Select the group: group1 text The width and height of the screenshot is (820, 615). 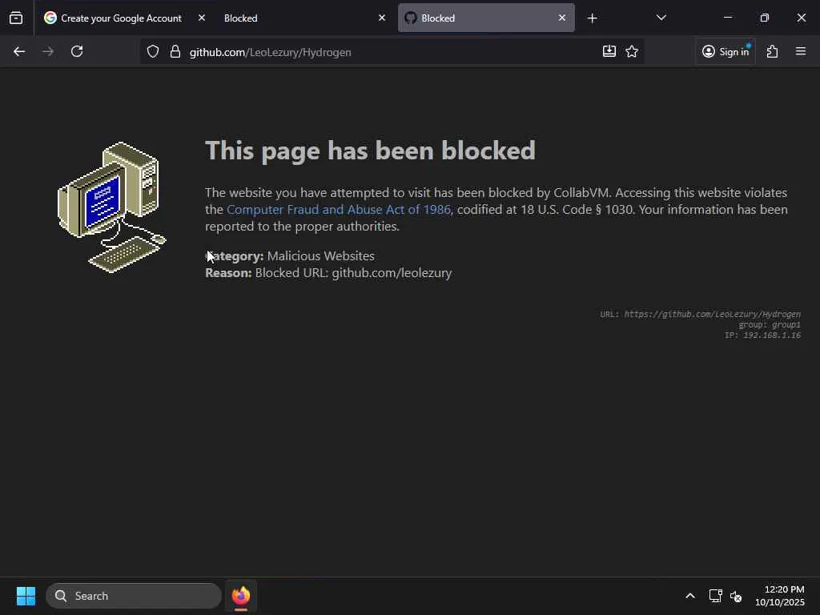point(770,325)
